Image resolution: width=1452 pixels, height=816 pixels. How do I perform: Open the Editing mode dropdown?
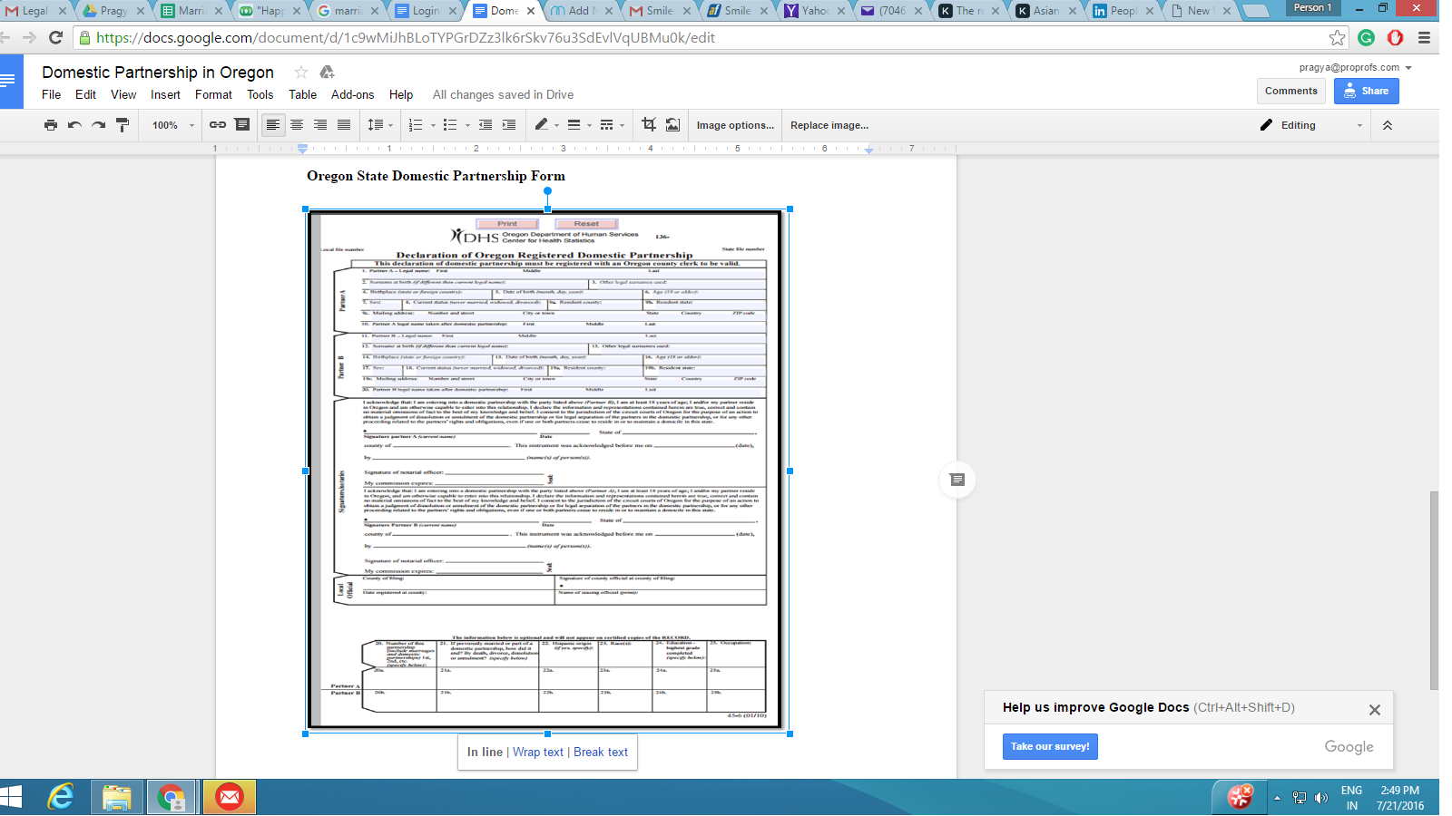1311,125
